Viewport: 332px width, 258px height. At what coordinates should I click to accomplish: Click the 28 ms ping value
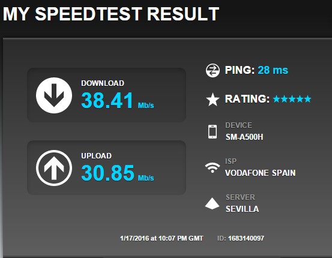[273, 70]
